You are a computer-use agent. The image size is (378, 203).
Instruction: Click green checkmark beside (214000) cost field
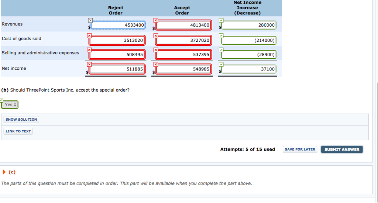(x=221, y=35)
